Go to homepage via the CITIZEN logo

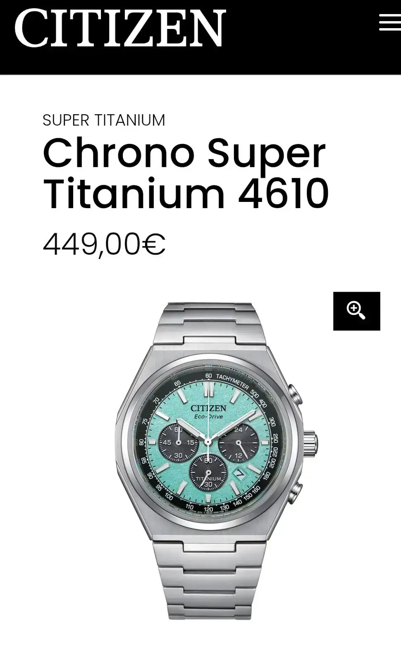[120, 28]
